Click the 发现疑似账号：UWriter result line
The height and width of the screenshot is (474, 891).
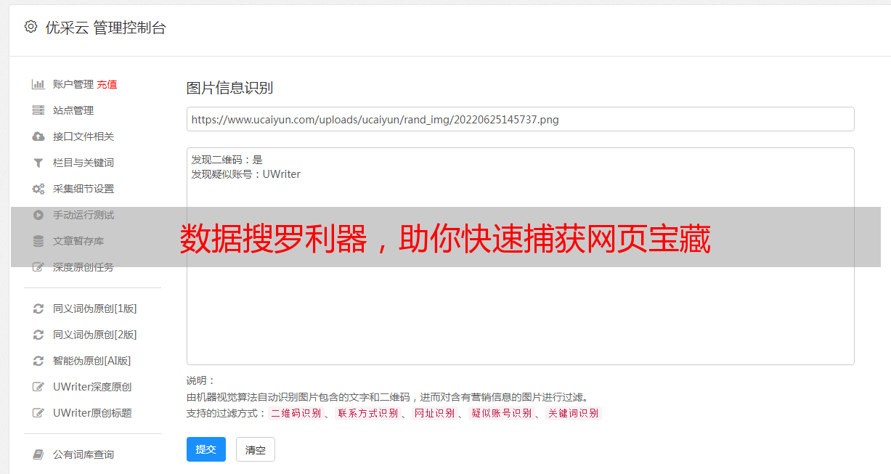[245, 174]
